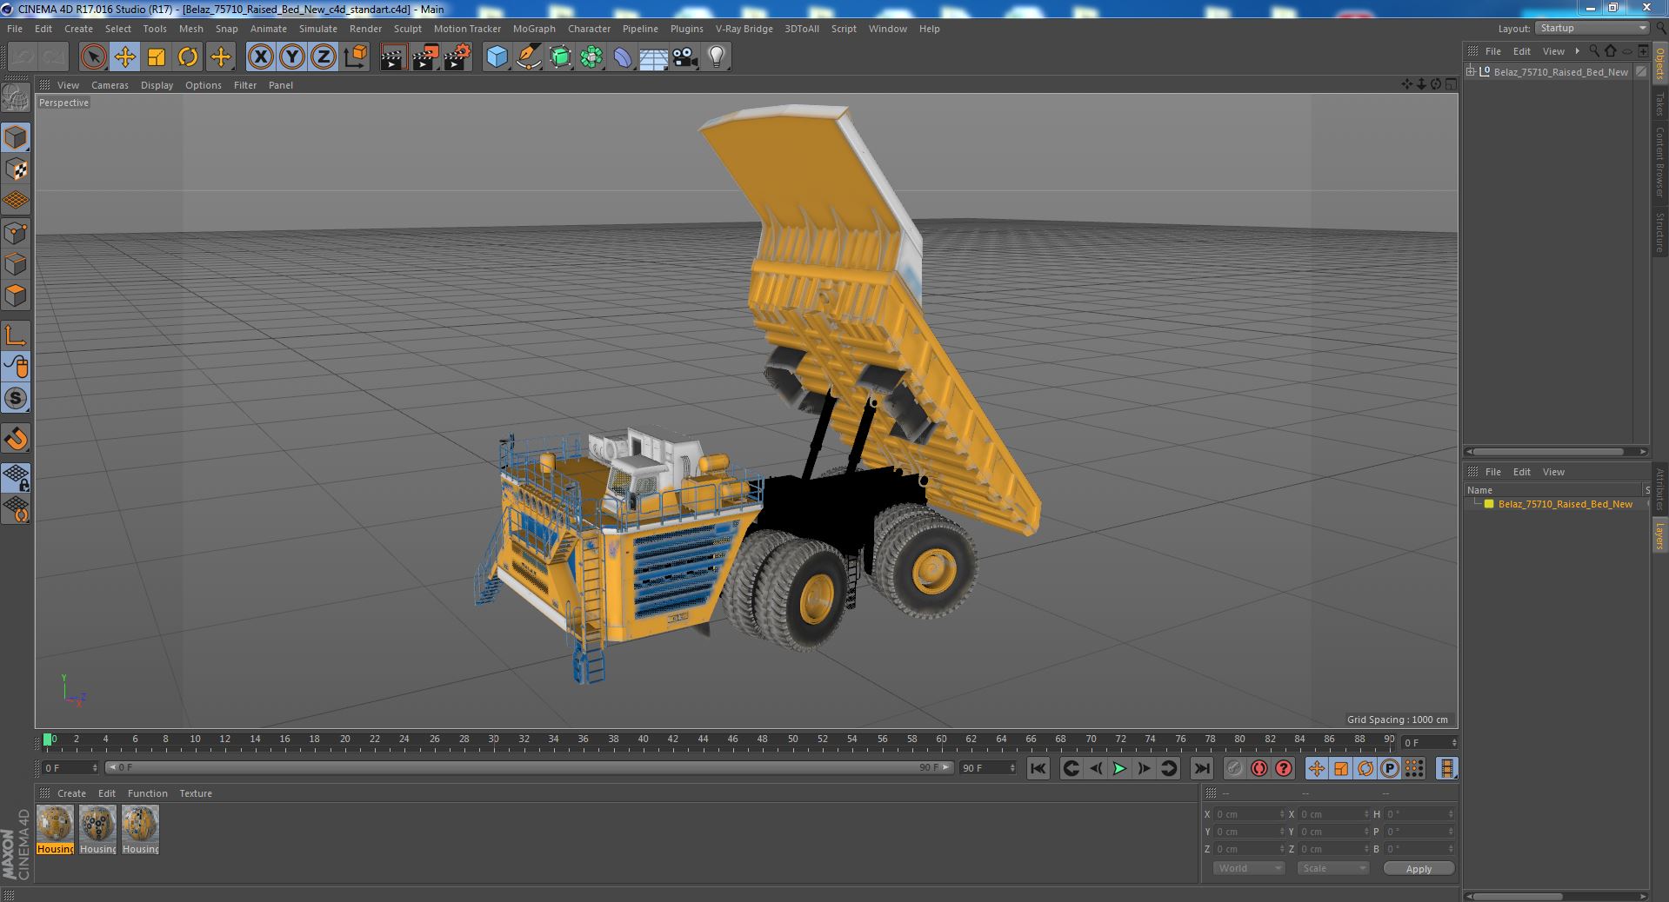Open the V-Ray Bridge menu
The width and height of the screenshot is (1669, 902).
[744, 29]
